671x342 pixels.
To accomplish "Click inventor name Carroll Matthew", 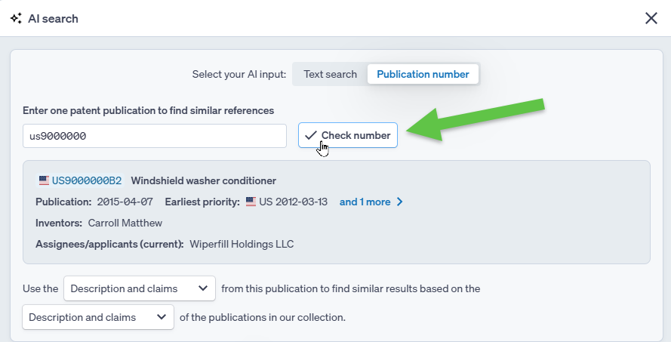I will tap(125, 223).
